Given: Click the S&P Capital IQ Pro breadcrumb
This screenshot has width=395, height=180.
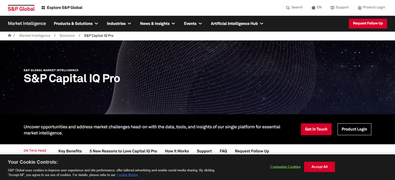Looking at the screenshot, I should click(x=99, y=36).
